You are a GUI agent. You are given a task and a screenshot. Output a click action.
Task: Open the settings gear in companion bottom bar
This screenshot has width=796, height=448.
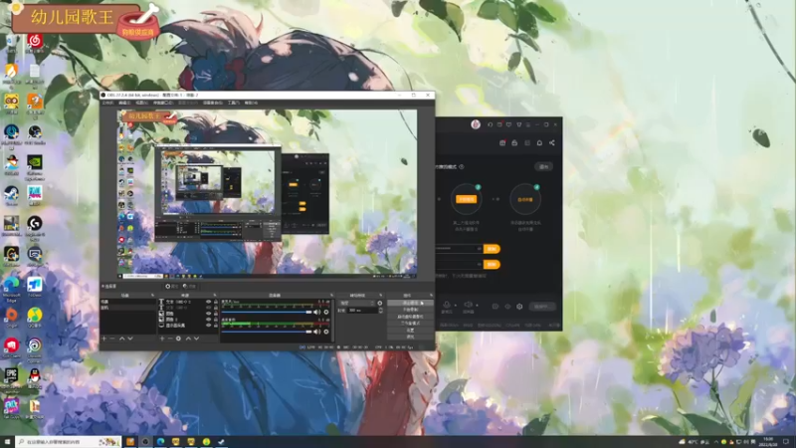click(519, 307)
